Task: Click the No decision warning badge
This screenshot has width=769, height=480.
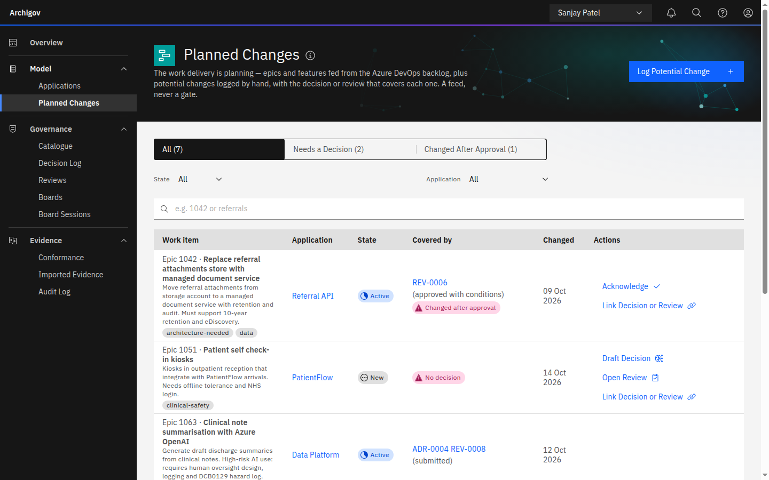Action: coord(438,378)
